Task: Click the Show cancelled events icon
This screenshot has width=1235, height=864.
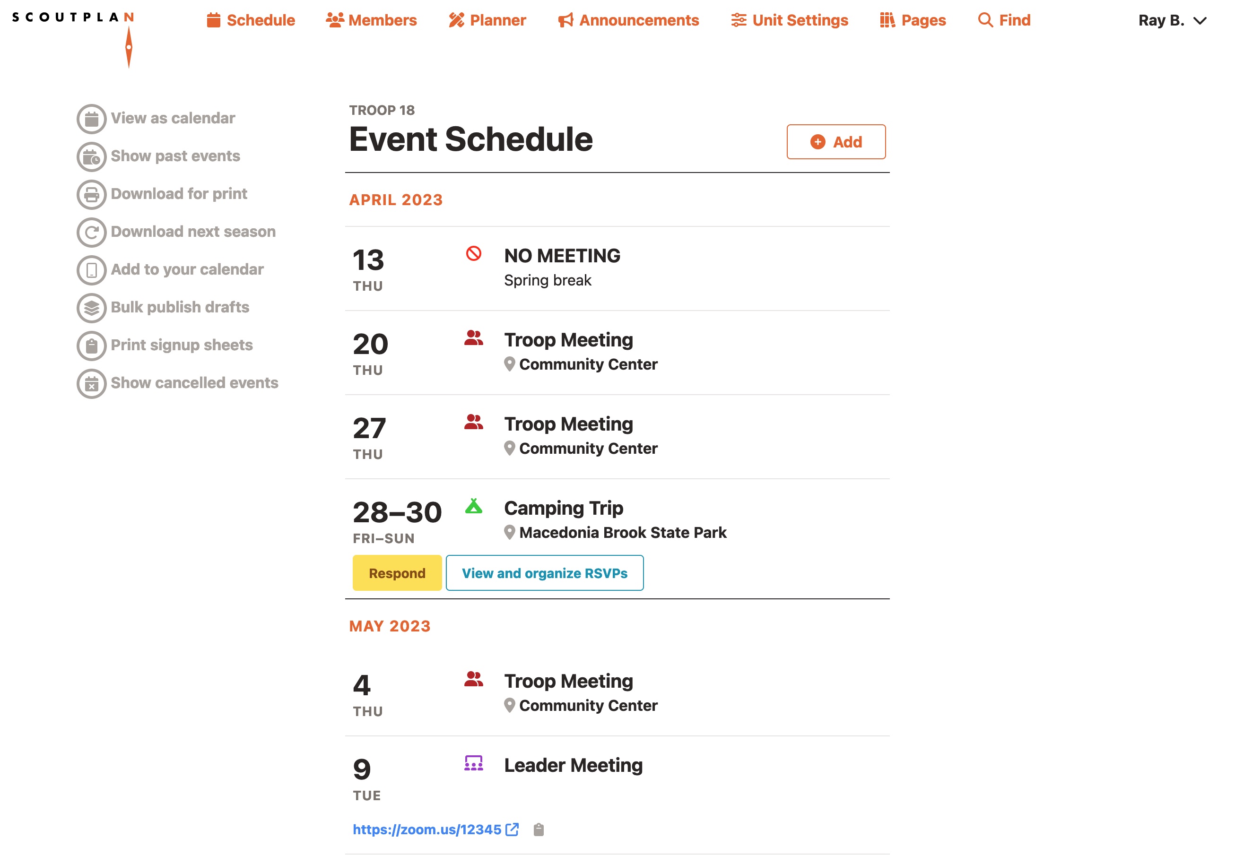Action: (91, 383)
